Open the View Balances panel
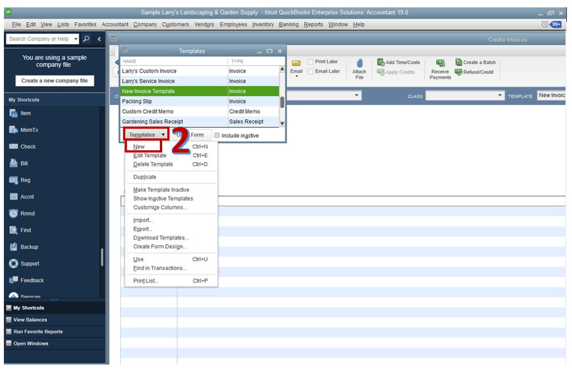The width and height of the screenshot is (572, 376). (54, 320)
